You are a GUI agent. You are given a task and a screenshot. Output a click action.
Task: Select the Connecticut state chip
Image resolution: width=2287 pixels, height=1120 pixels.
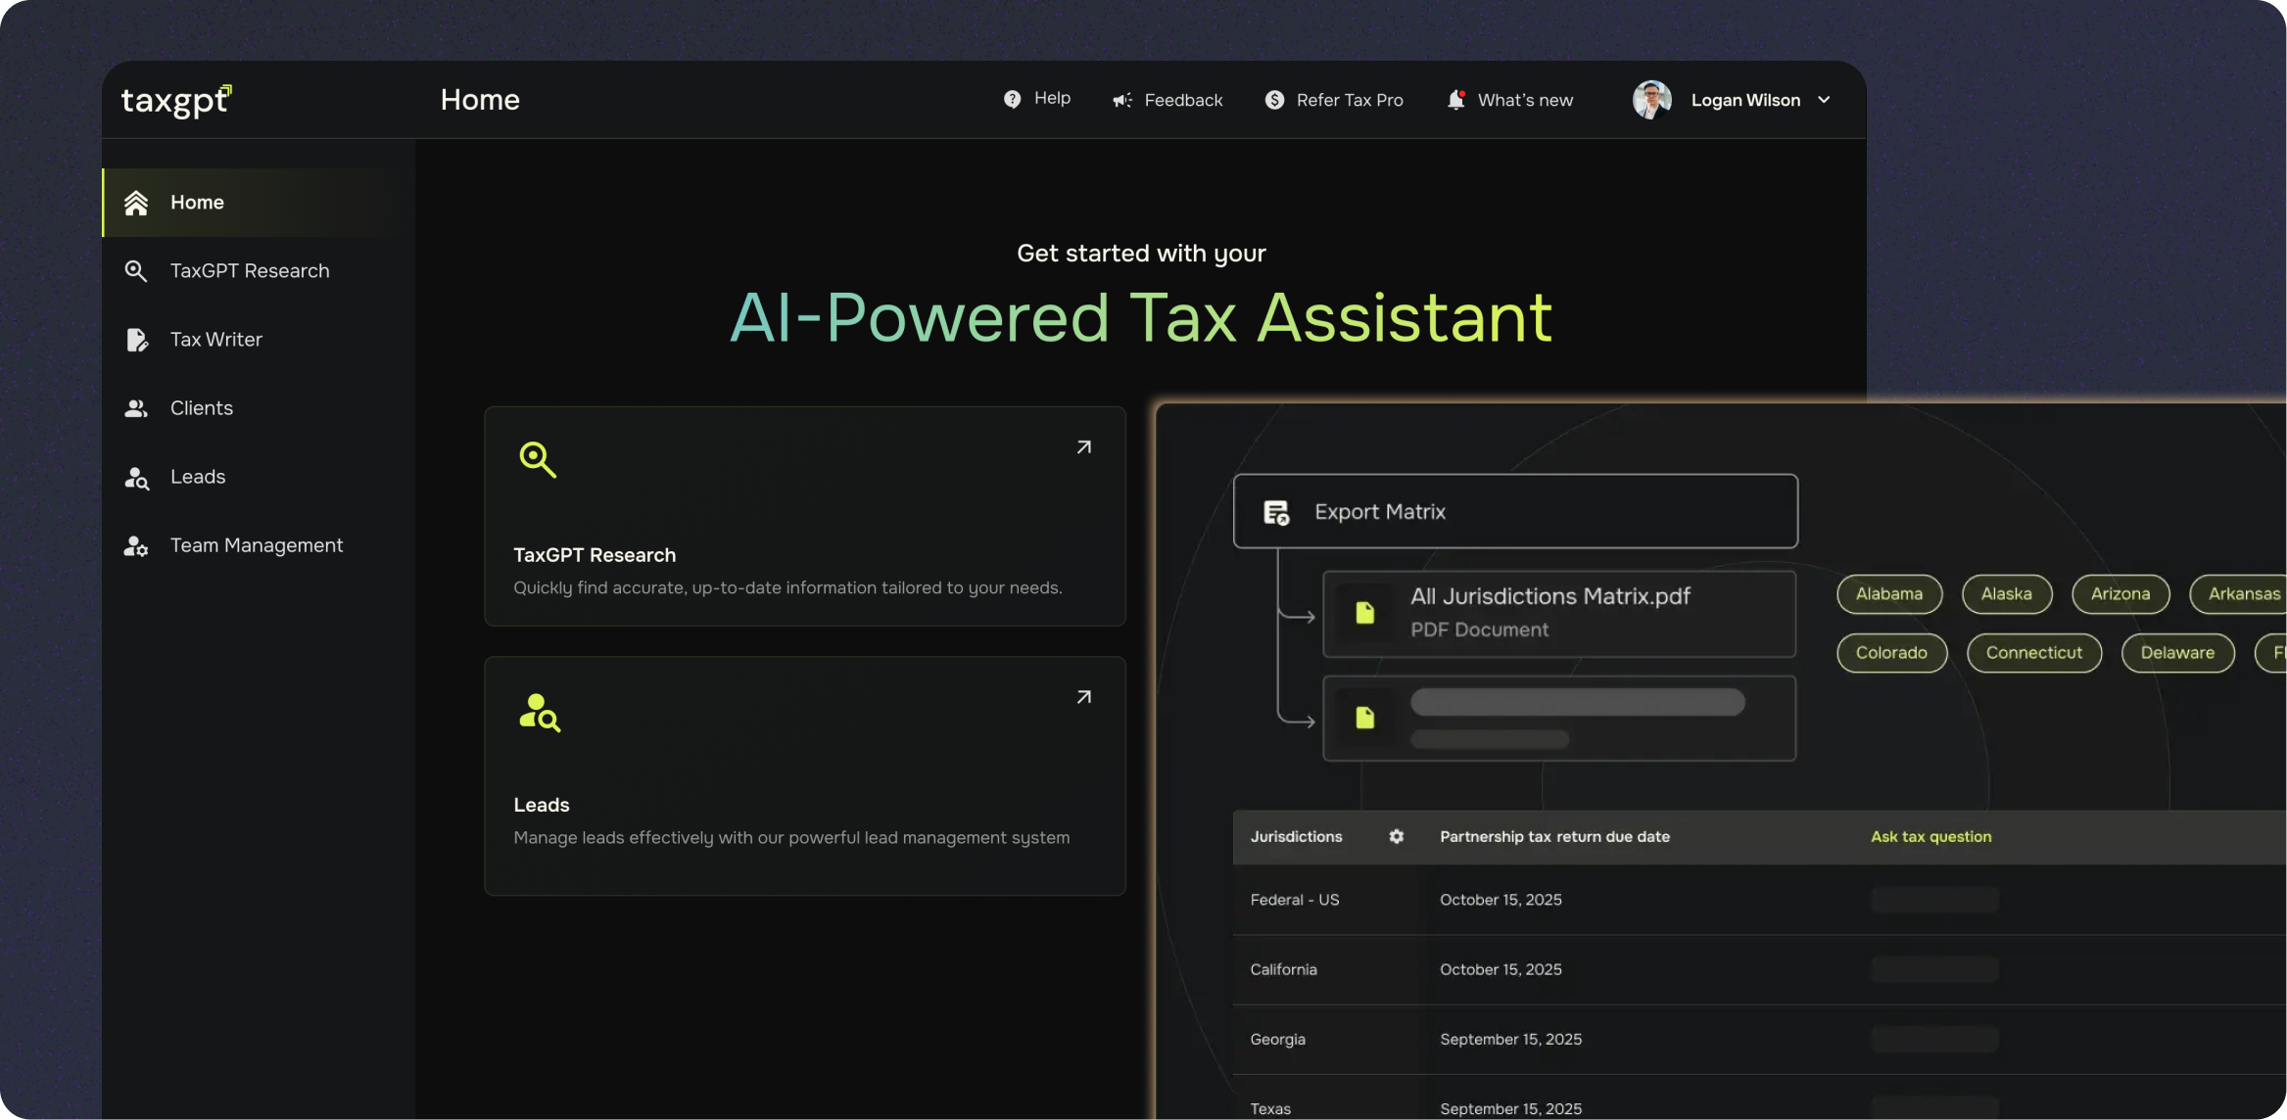tap(2033, 653)
